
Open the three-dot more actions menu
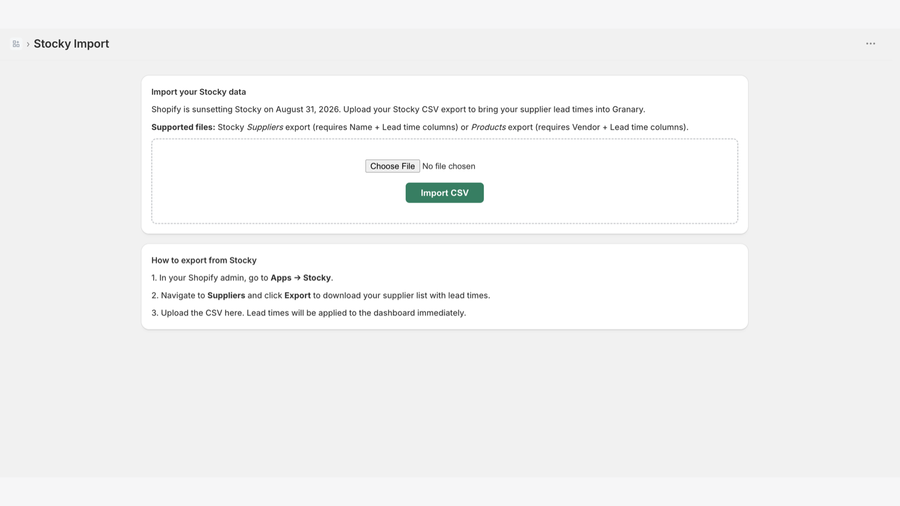(870, 44)
